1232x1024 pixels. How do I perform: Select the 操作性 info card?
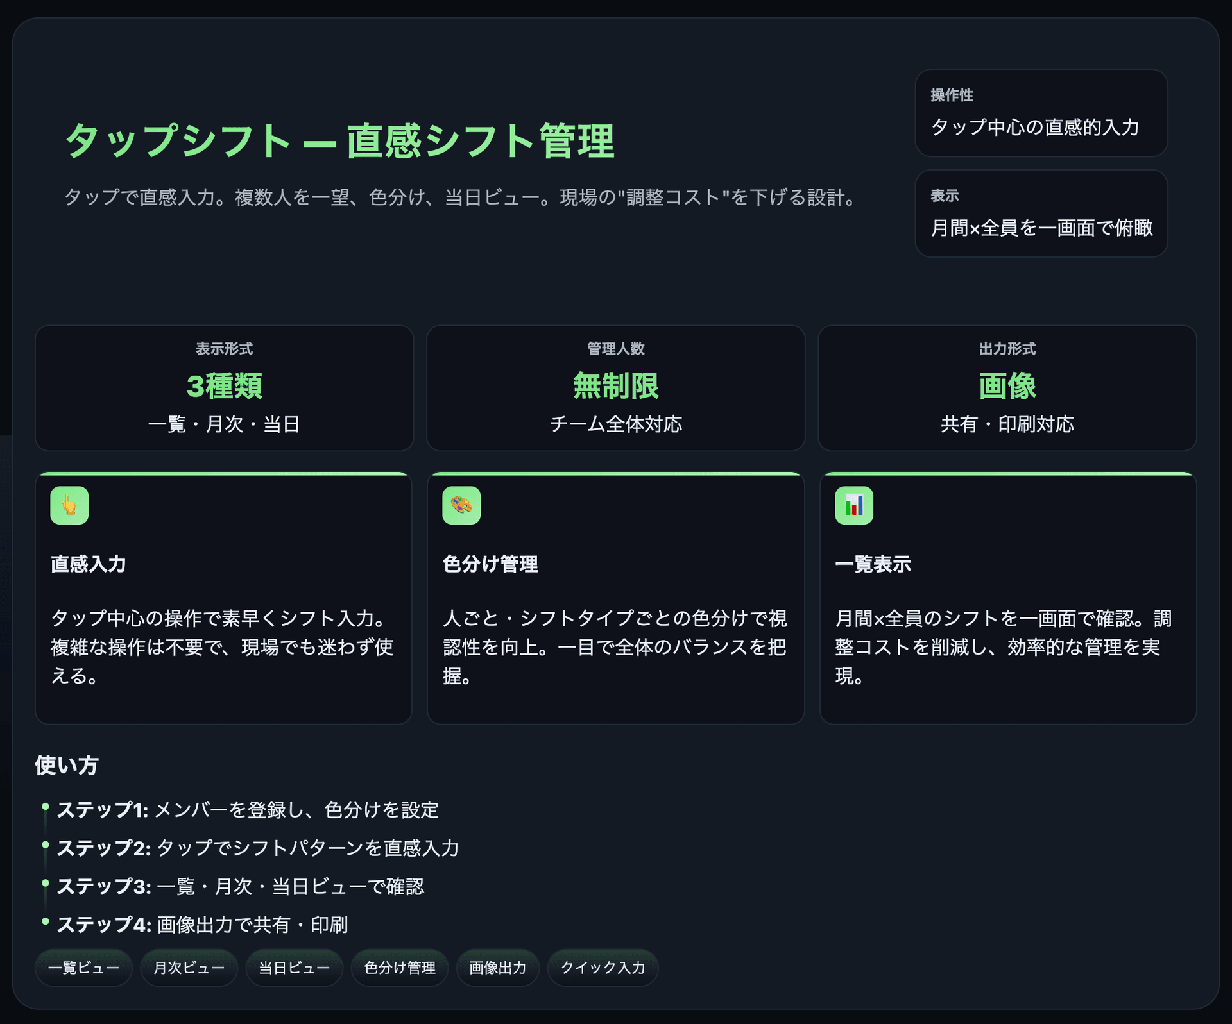pyautogui.click(x=1041, y=113)
